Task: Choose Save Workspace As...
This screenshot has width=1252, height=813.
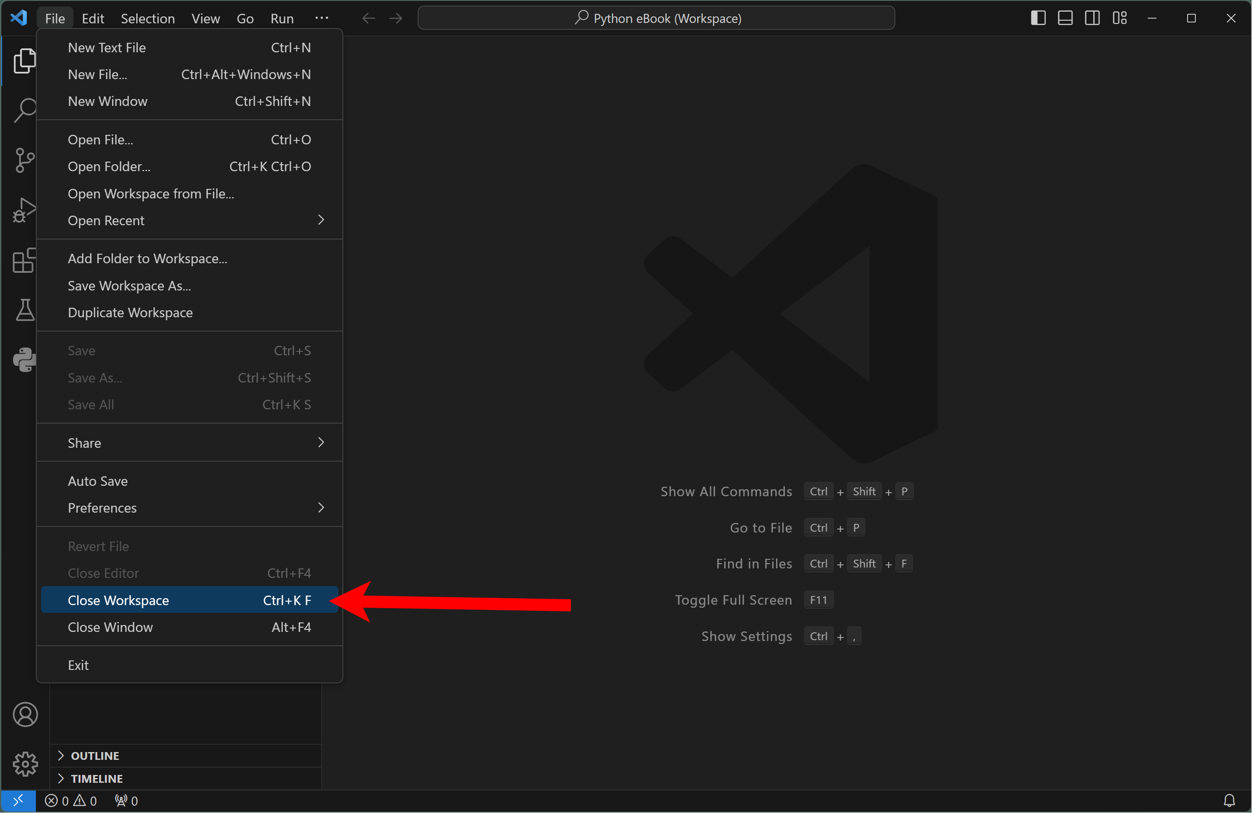Action: (x=189, y=286)
